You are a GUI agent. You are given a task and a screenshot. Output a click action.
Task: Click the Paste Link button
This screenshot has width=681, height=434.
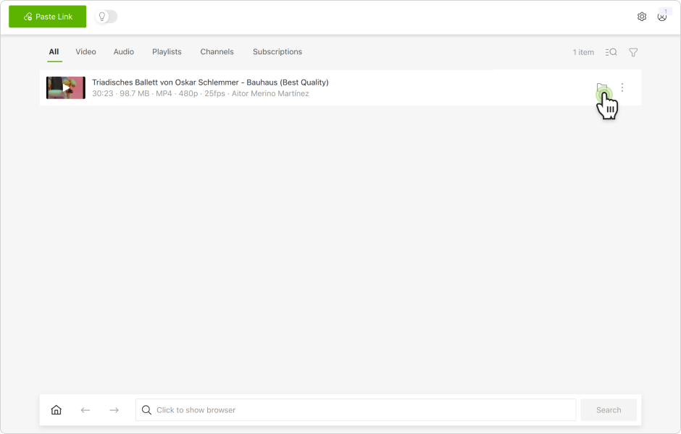click(47, 17)
